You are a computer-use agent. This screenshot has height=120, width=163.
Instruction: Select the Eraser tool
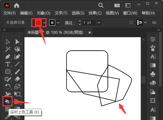click(17, 79)
